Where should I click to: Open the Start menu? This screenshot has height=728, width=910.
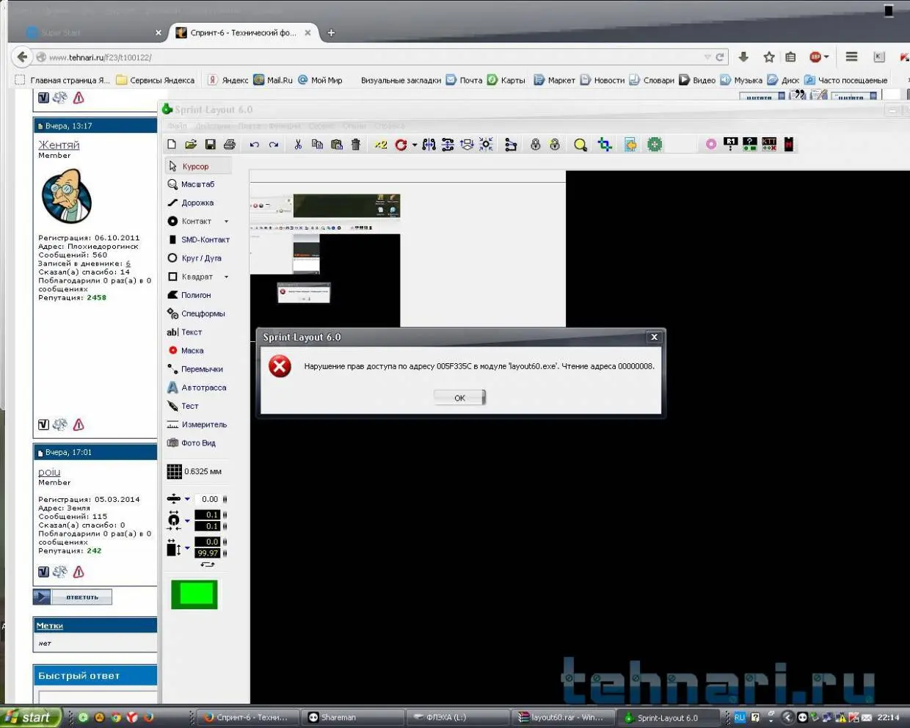[x=29, y=717]
